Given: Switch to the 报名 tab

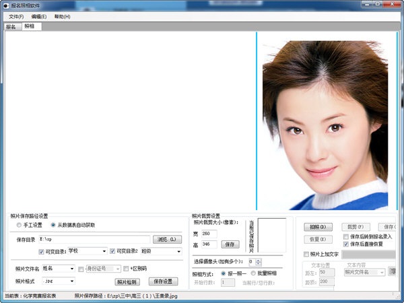Looking at the screenshot, I should click(x=11, y=27).
